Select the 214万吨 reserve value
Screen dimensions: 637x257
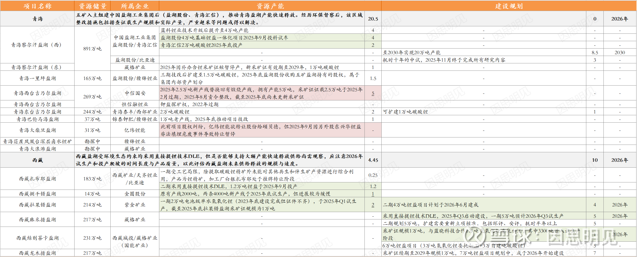click(x=92, y=205)
